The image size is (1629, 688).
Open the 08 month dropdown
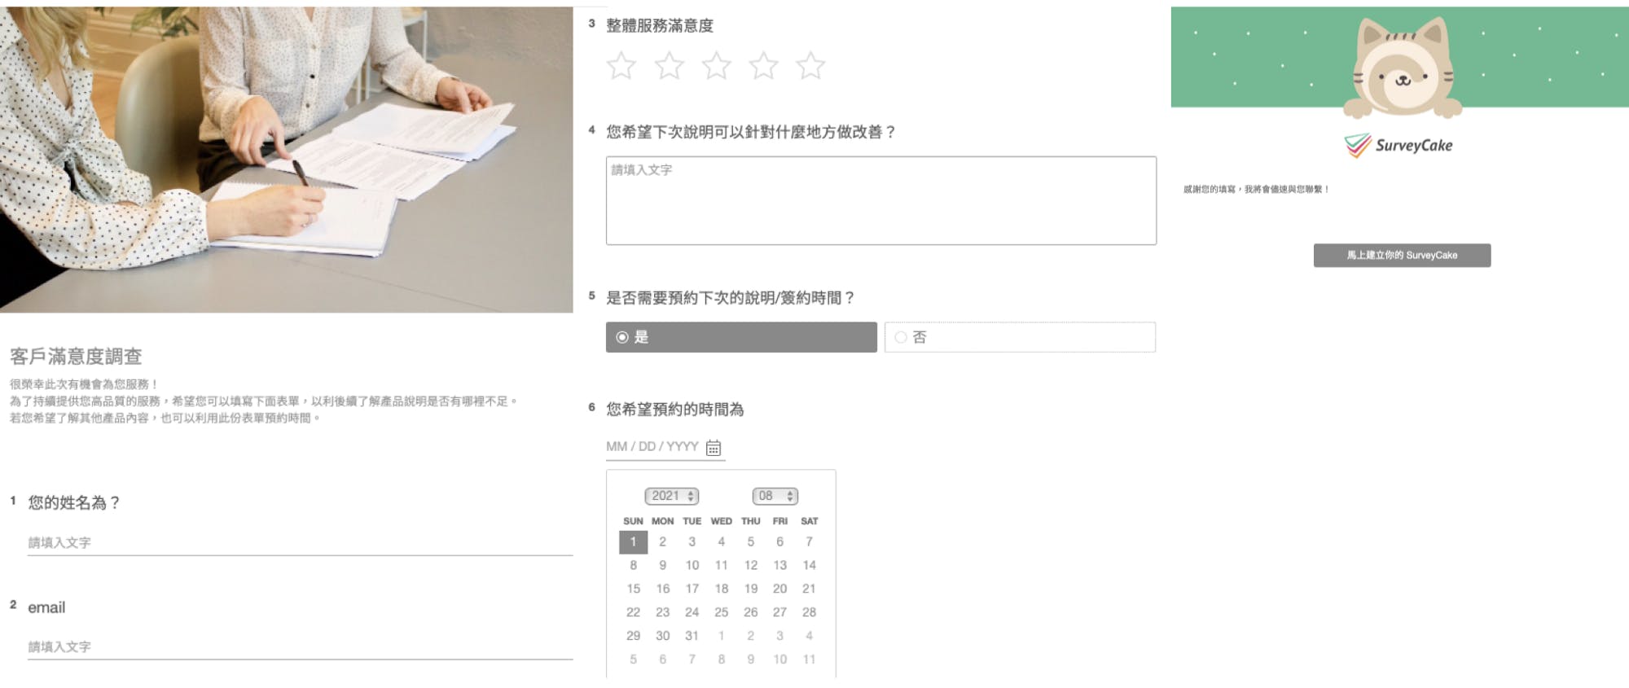[775, 496]
